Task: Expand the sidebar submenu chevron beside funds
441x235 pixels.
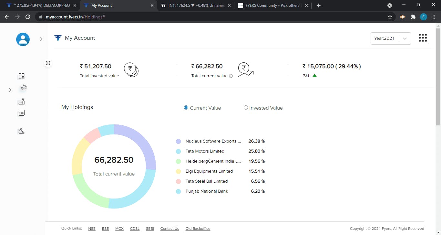Action: (x=10, y=90)
